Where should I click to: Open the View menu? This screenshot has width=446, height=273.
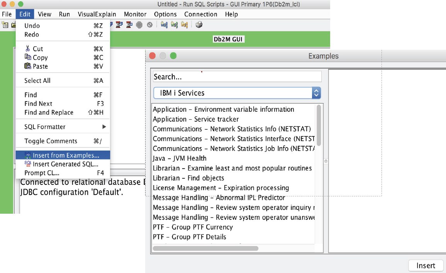point(44,14)
